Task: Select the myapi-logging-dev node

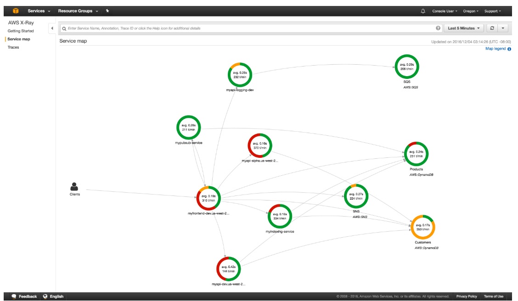Action: coord(240,75)
